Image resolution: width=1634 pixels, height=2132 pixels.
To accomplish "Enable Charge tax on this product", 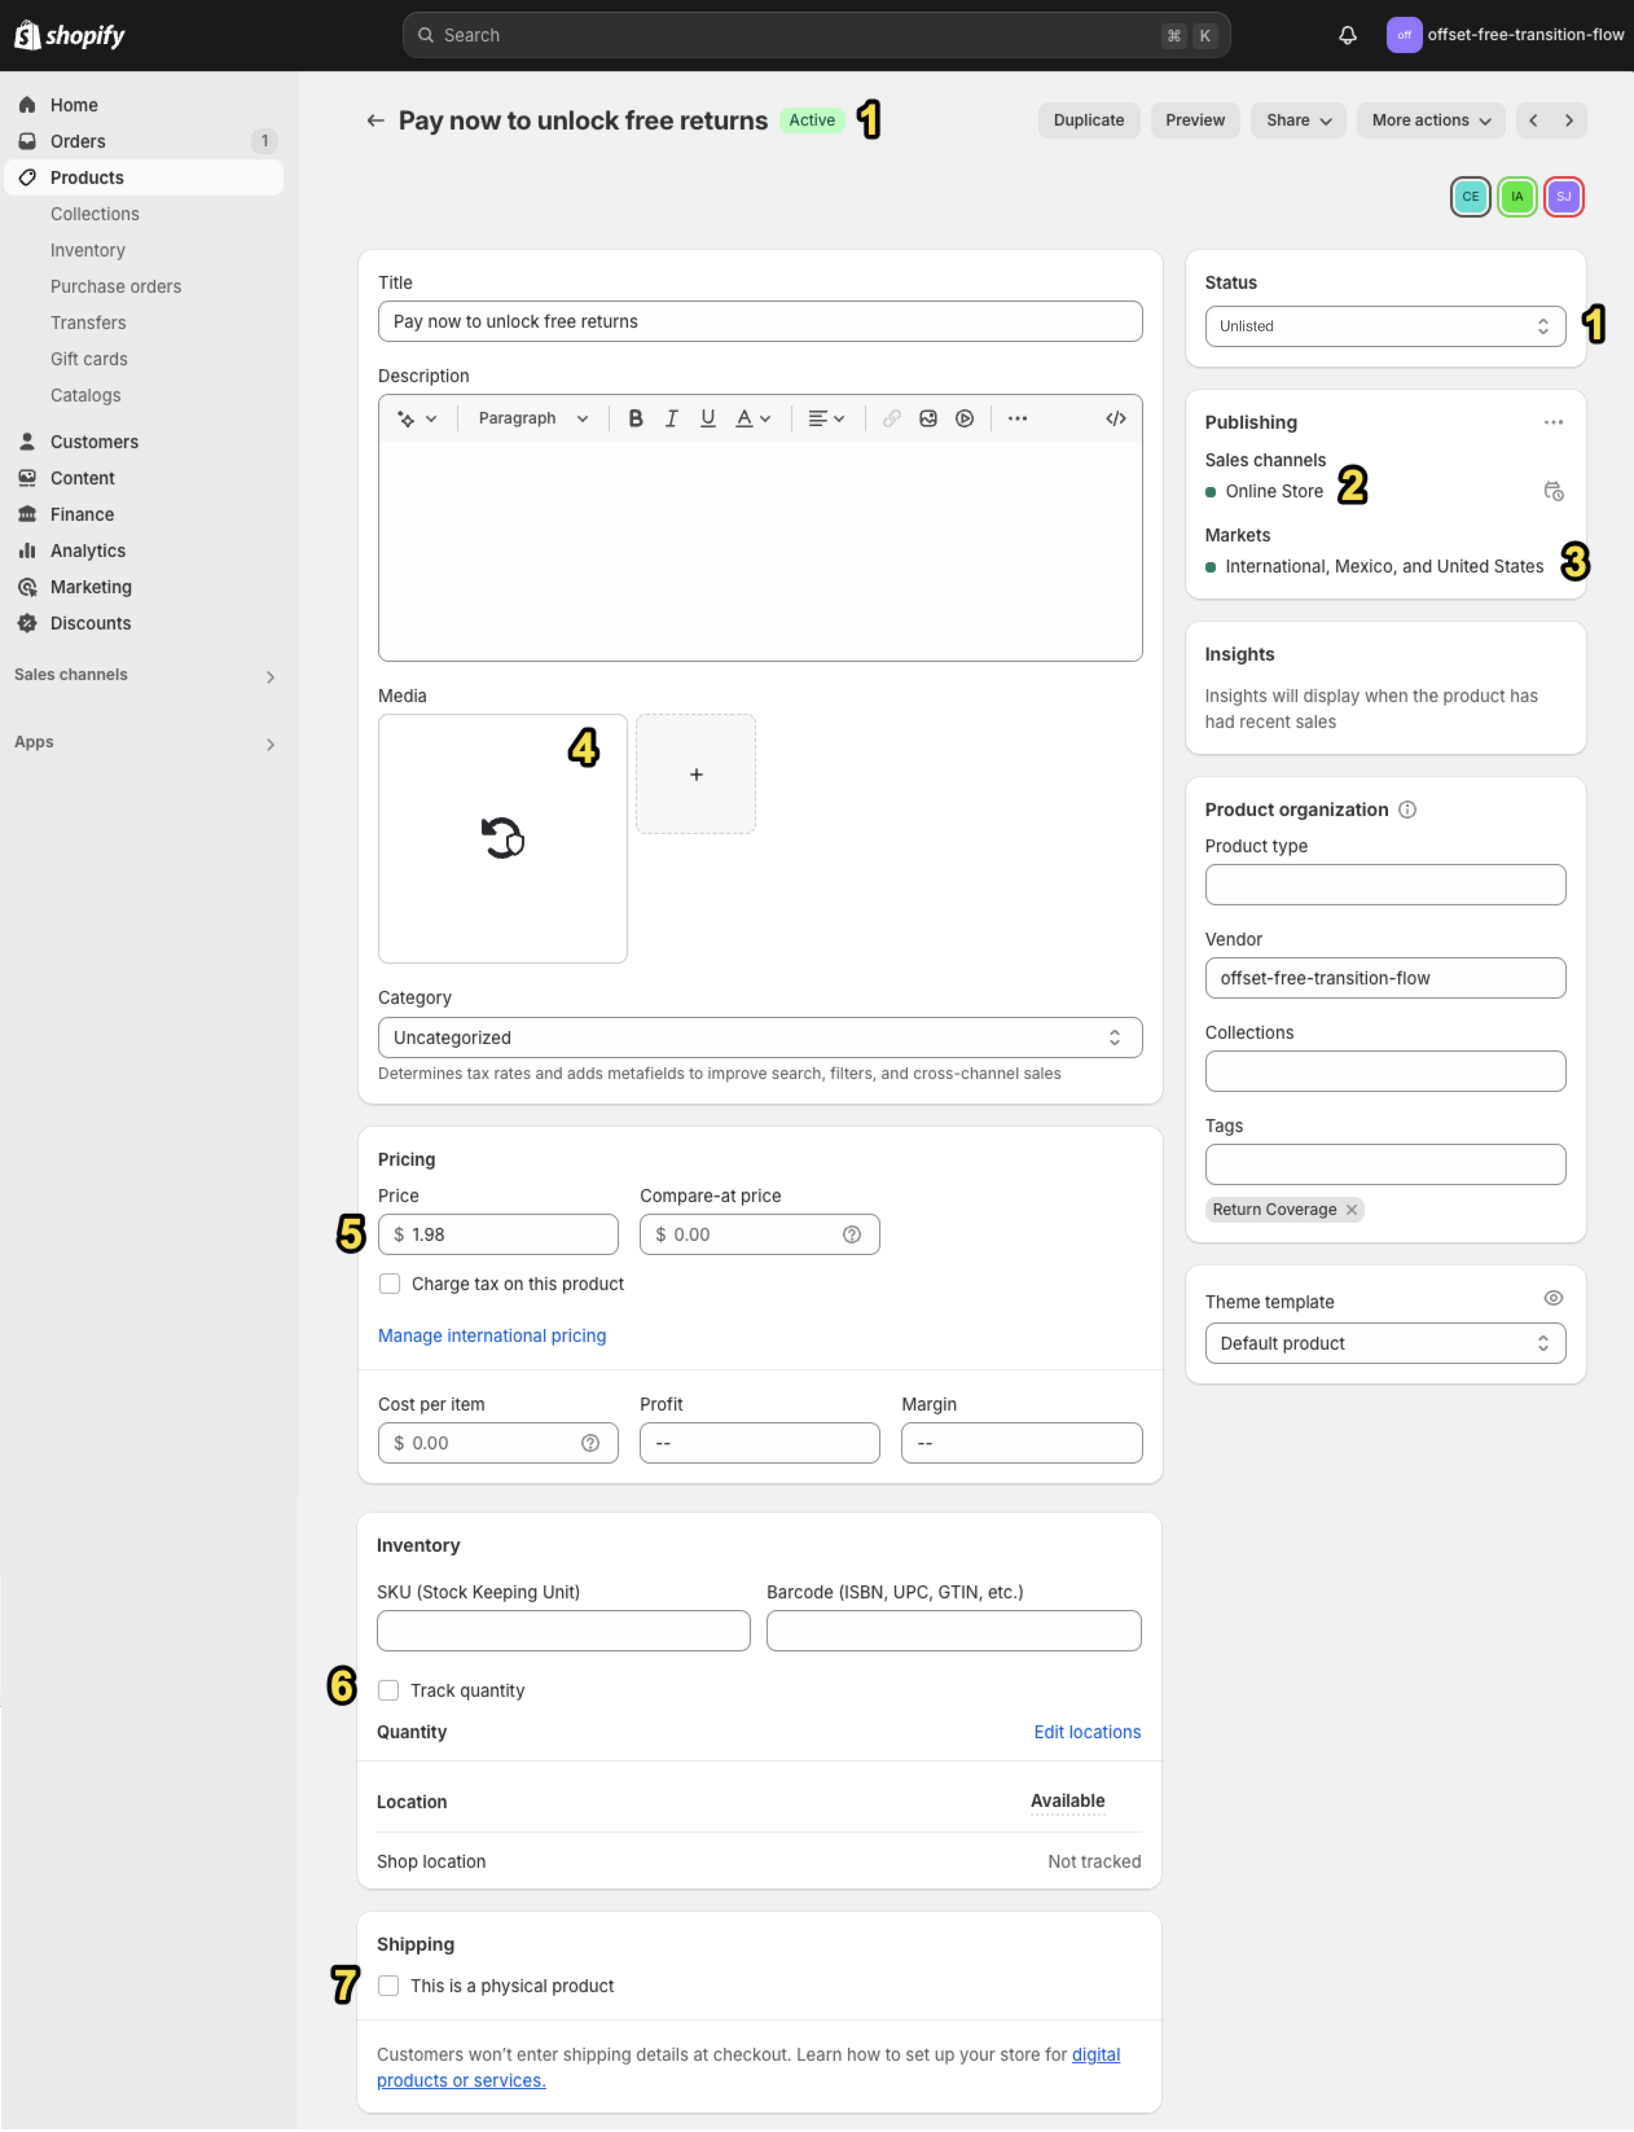I will pos(390,1284).
